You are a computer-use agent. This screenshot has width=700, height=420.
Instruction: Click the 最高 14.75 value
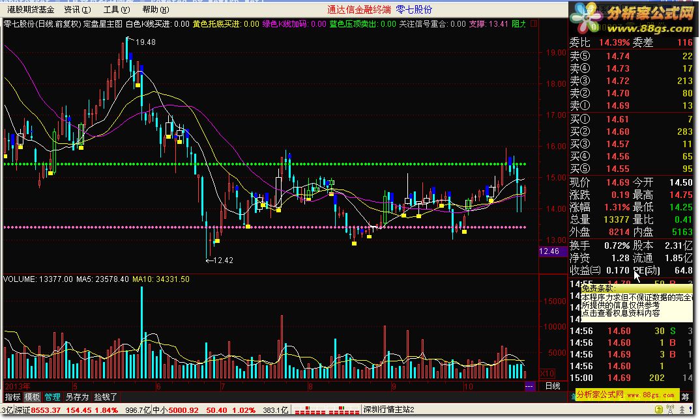tap(681, 195)
